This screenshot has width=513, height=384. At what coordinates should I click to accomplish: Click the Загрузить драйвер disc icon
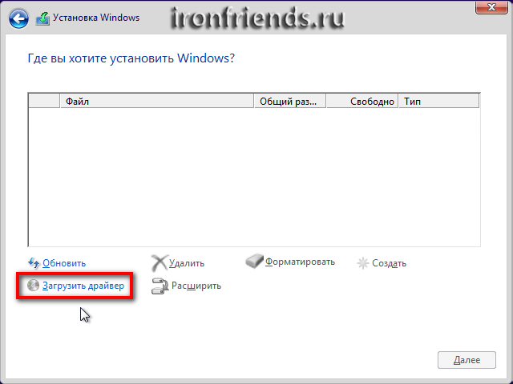33,285
